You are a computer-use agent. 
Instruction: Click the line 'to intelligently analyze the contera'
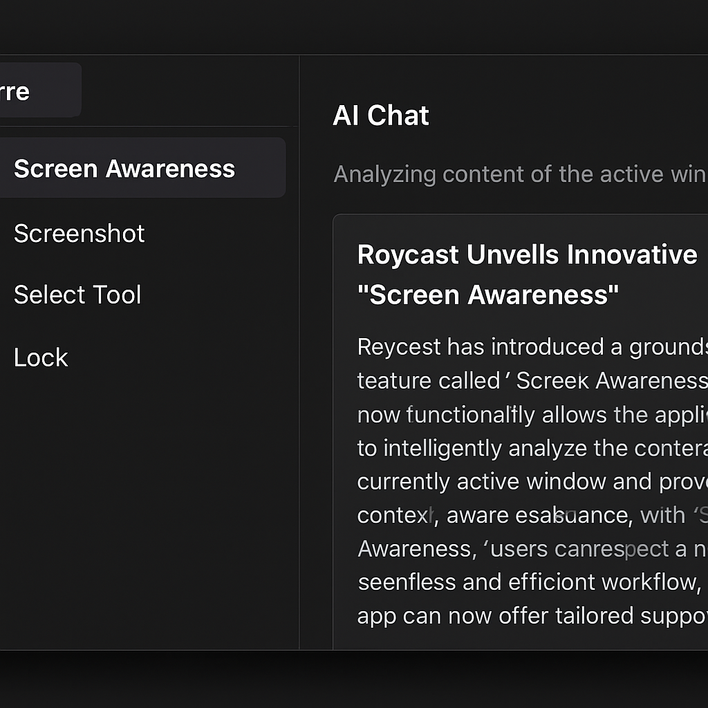(532, 448)
